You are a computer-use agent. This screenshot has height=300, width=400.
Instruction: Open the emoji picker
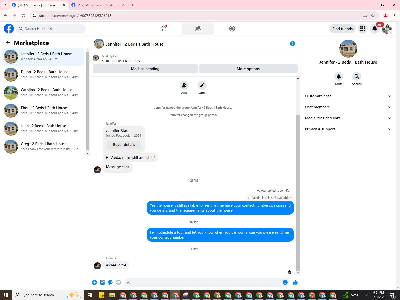tap(285, 282)
